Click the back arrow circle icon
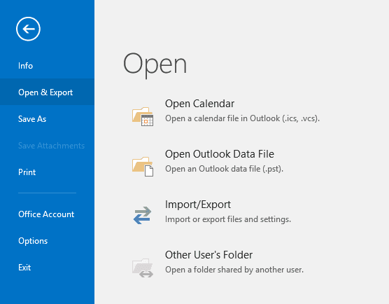The height and width of the screenshot is (304, 389). (28, 29)
